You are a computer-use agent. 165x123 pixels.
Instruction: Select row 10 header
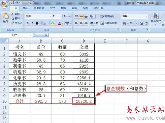point(4,101)
